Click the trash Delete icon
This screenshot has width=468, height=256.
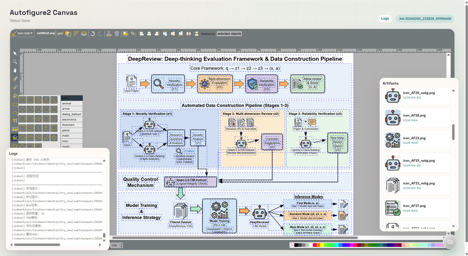click(x=117, y=34)
